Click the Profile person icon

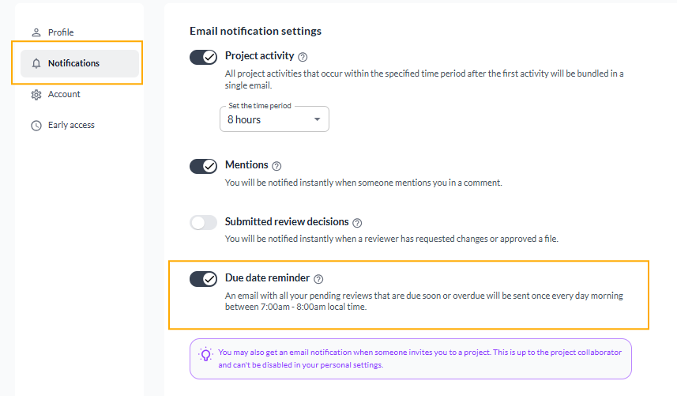pyautogui.click(x=36, y=32)
